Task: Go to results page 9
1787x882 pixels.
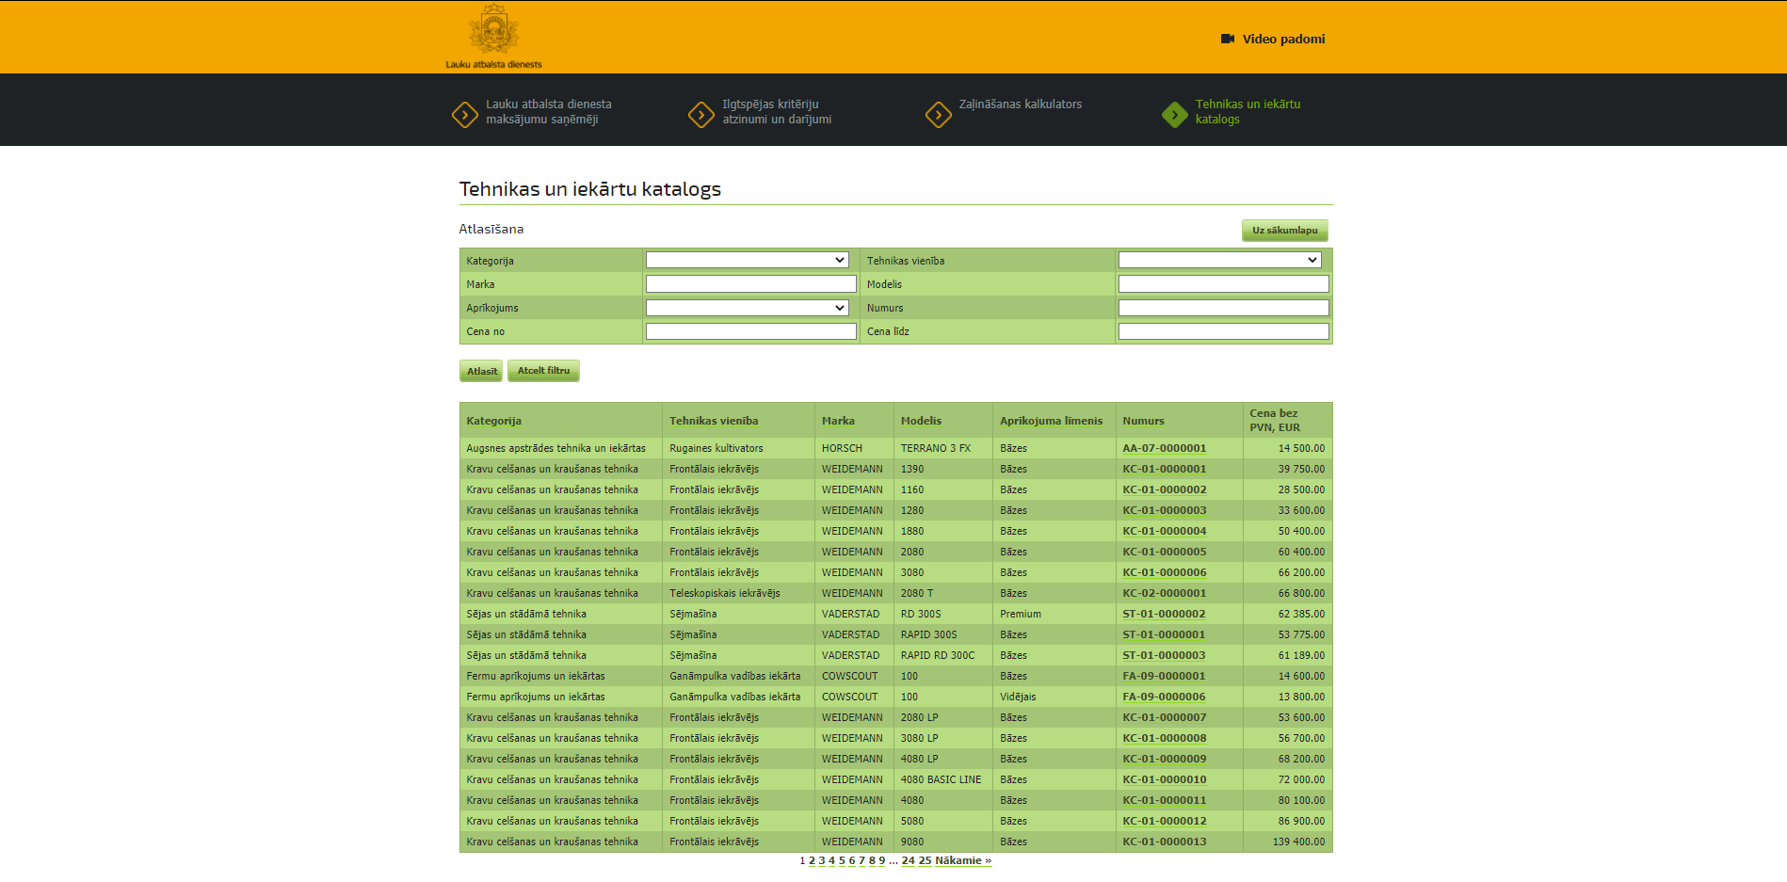Action: [x=881, y=860]
